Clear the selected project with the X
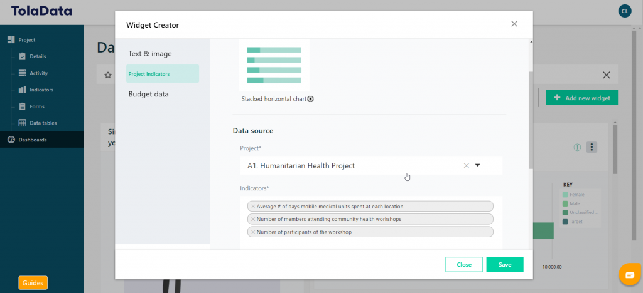The height and width of the screenshot is (293, 643). coord(467,165)
